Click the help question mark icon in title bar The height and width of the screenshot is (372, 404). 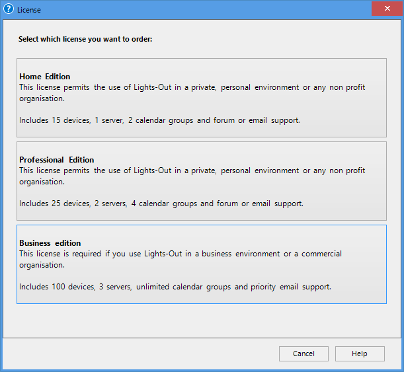[x=9, y=9]
